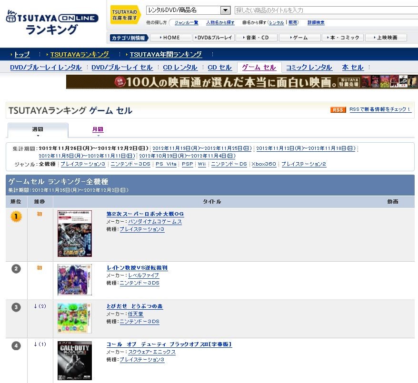Click the gold rank 1 medal icon
The height and width of the screenshot is (383, 418).
[x=16, y=216]
